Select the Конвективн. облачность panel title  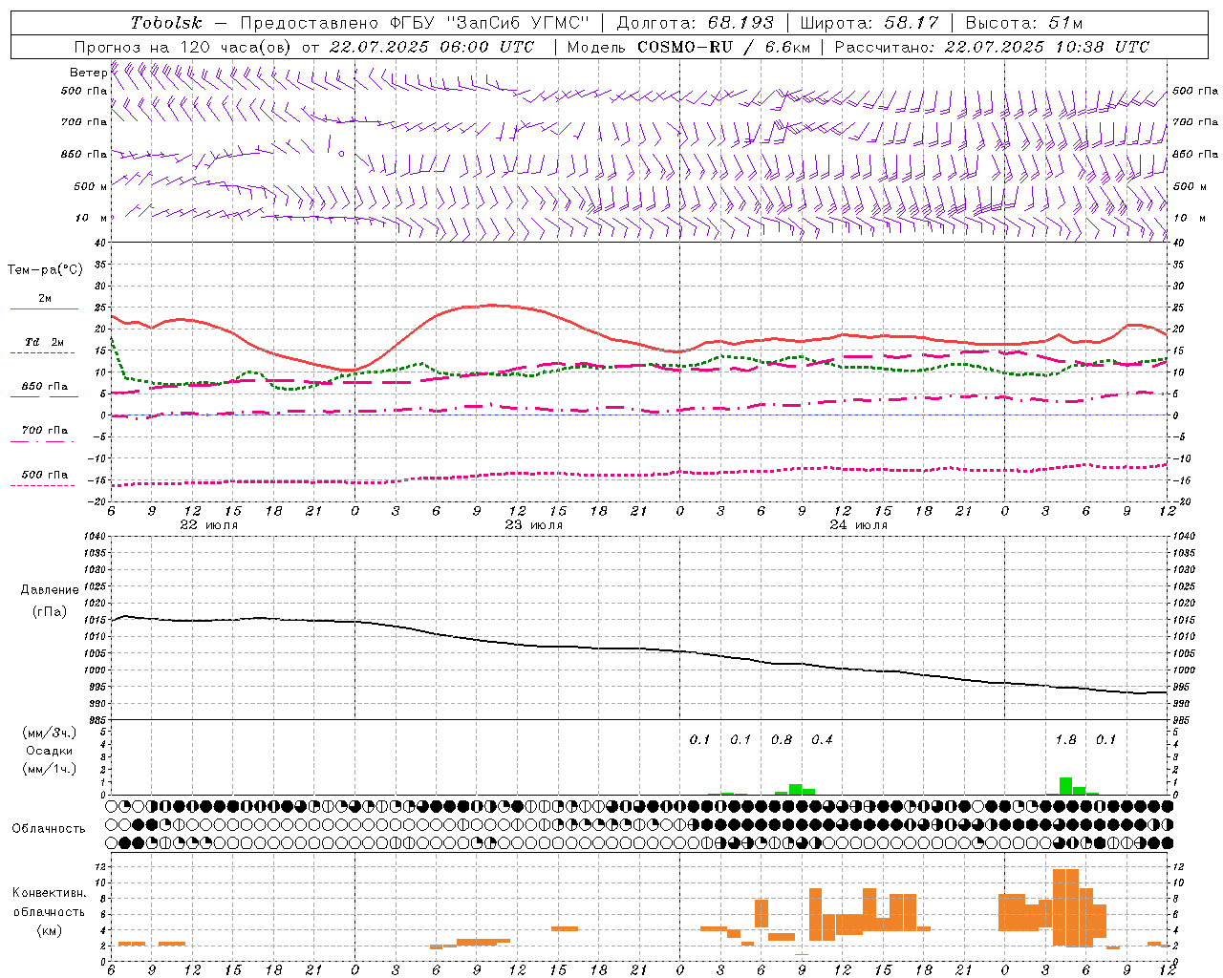point(49,903)
